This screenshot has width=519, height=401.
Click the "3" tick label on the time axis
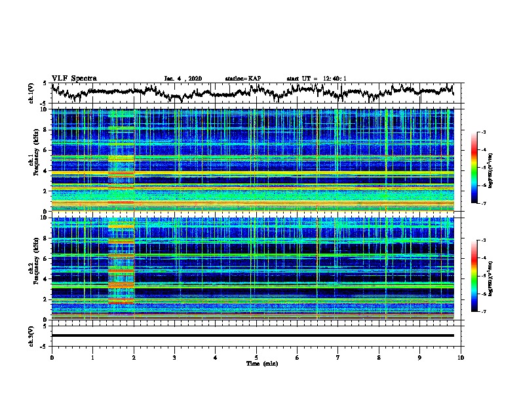pyautogui.click(x=174, y=358)
